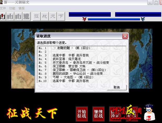Open the 情报 menu
Viewport: 162px width, 123px height.
pos(21,8)
